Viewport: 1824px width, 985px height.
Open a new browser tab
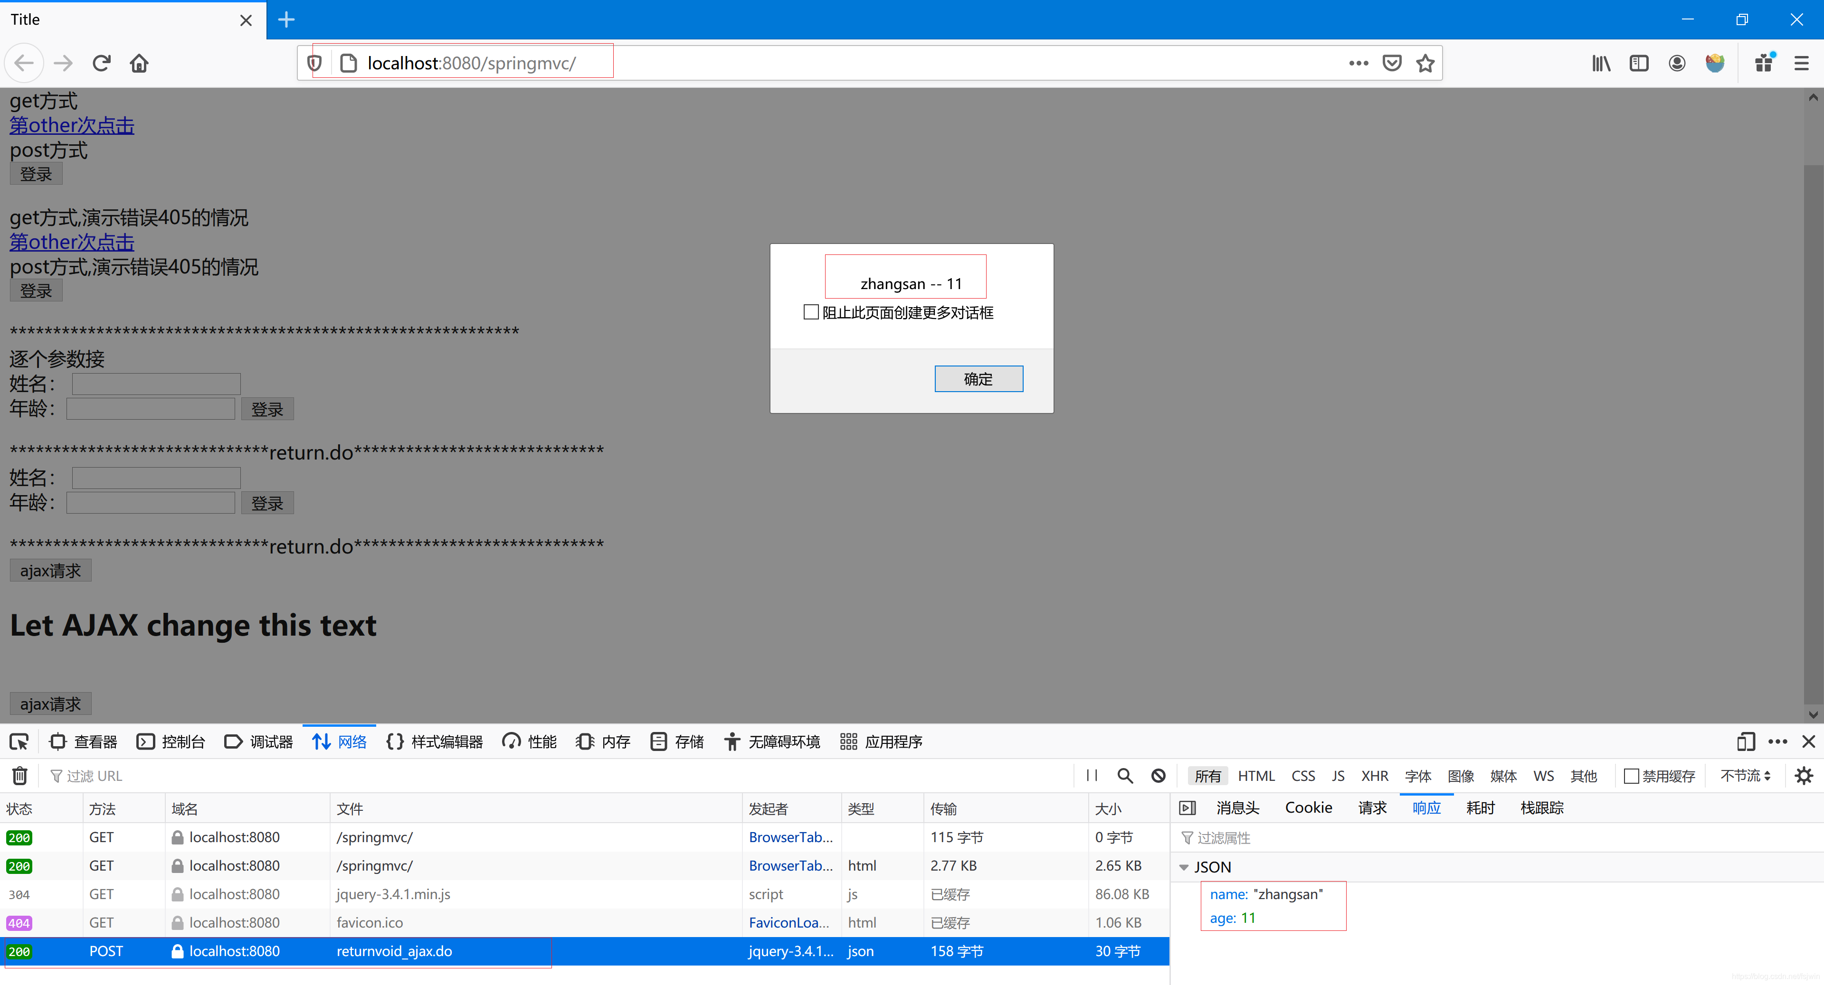tap(286, 20)
